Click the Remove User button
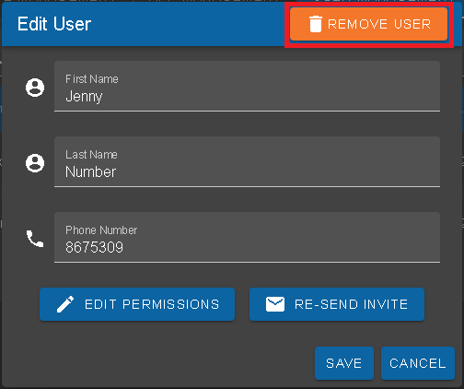 click(x=368, y=24)
